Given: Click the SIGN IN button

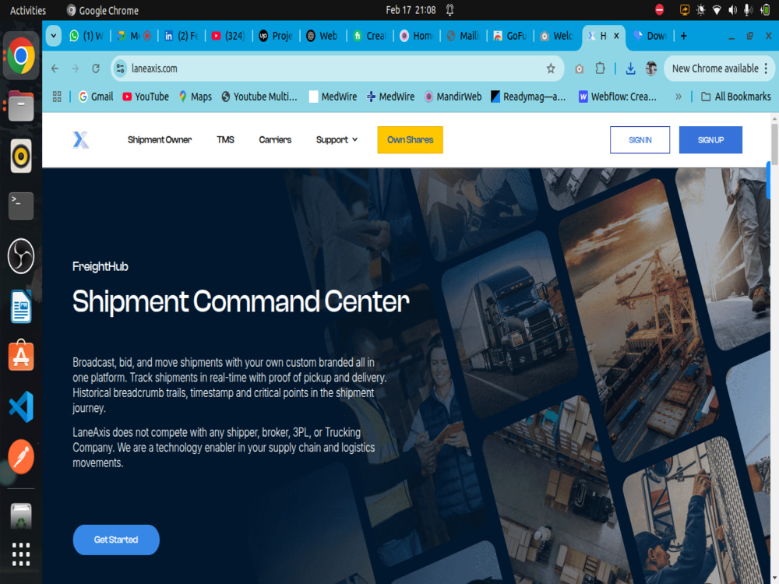Looking at the screenshot, I should [640, 140].
